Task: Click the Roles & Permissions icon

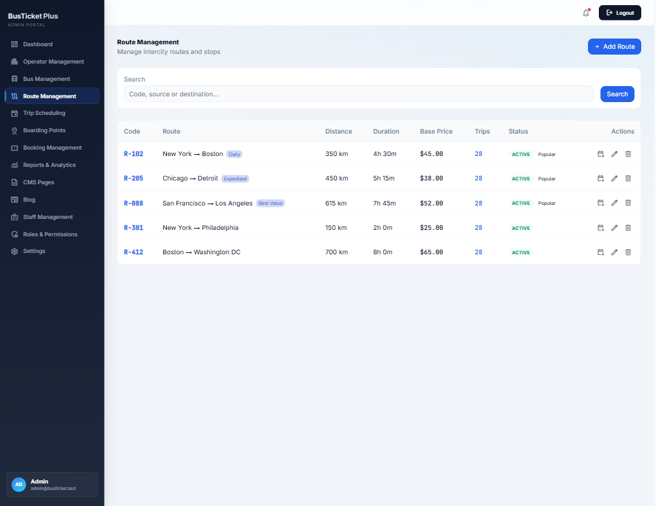Action: [x=15, y=234]
